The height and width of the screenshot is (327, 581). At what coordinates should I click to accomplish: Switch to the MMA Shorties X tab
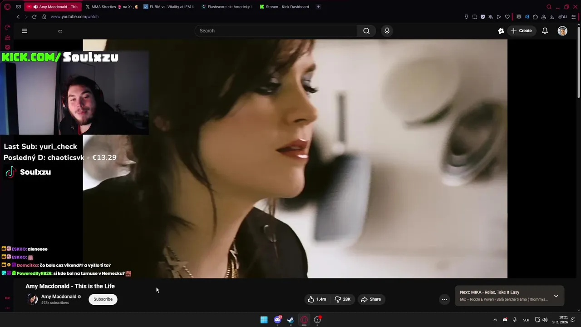[x=112, y=7]
